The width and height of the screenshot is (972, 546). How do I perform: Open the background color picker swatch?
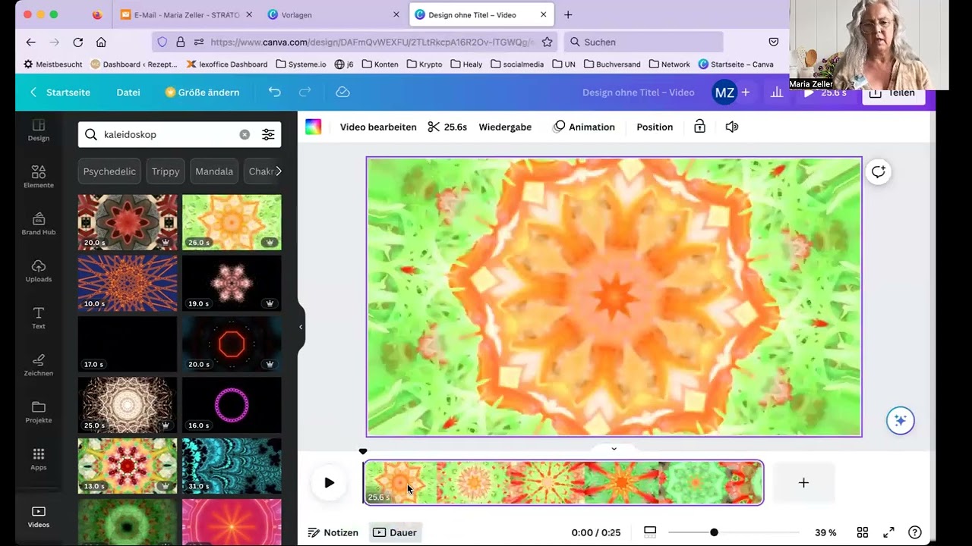(x=314, y=127)
